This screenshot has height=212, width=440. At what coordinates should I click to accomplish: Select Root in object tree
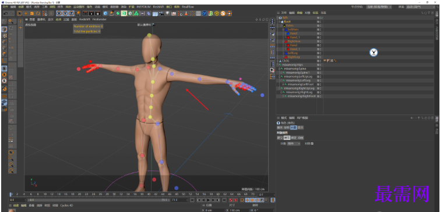pos(287,21)
